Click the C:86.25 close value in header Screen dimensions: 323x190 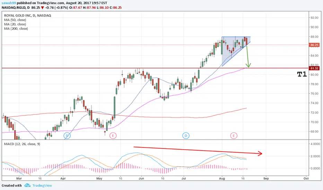(x=115, y=8)
